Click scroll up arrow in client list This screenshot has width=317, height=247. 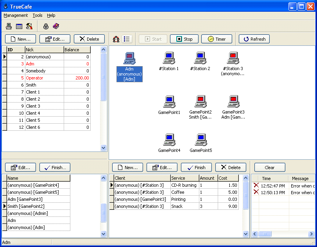point(103,50)
